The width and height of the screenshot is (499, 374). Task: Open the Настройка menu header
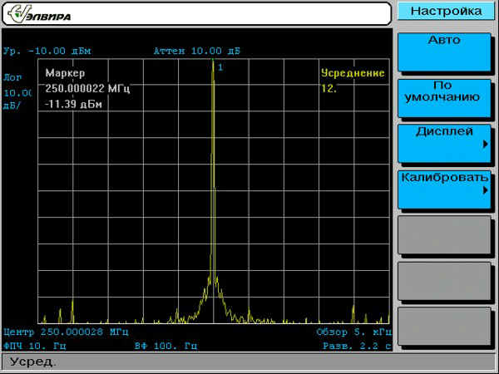point(446,12)
